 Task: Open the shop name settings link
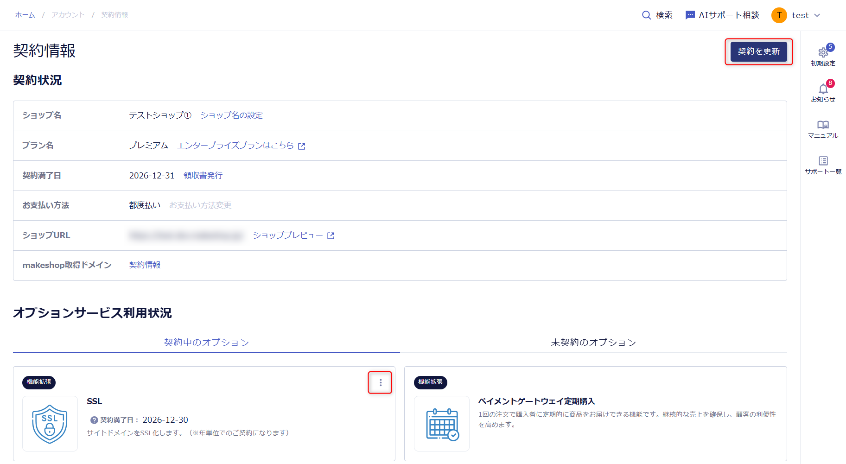(231, 115)
